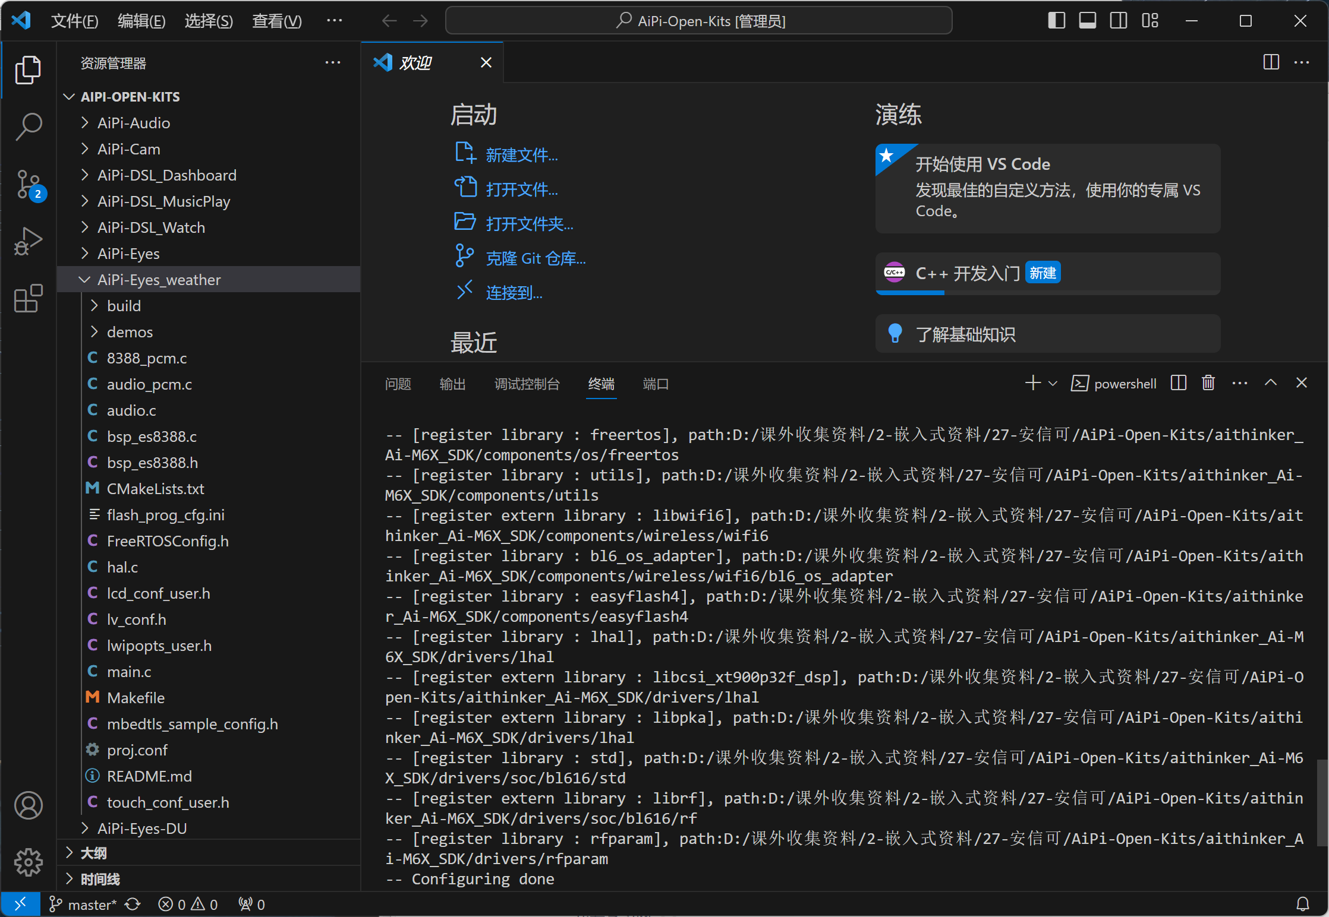Screen dimensions: 1329x917
Task: Click the command center search box
Action: [699, 21]
